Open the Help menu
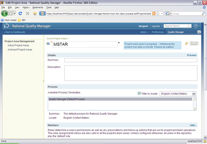The image size is (207, 144). (57, 8)
